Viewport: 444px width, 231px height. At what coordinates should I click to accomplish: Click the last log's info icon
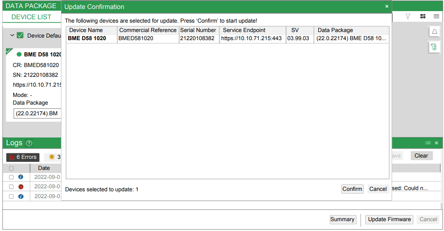[x=20, y=196]
